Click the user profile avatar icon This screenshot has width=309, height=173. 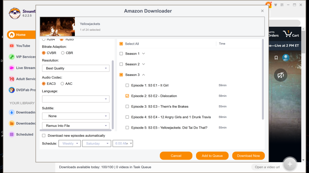click(x=286, y=58)
